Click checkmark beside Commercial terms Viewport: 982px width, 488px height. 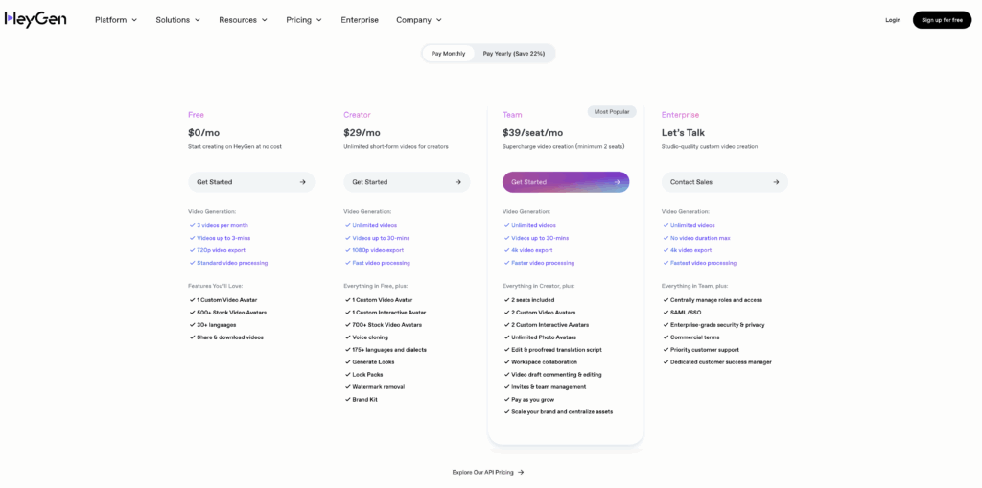coord(666,337)
